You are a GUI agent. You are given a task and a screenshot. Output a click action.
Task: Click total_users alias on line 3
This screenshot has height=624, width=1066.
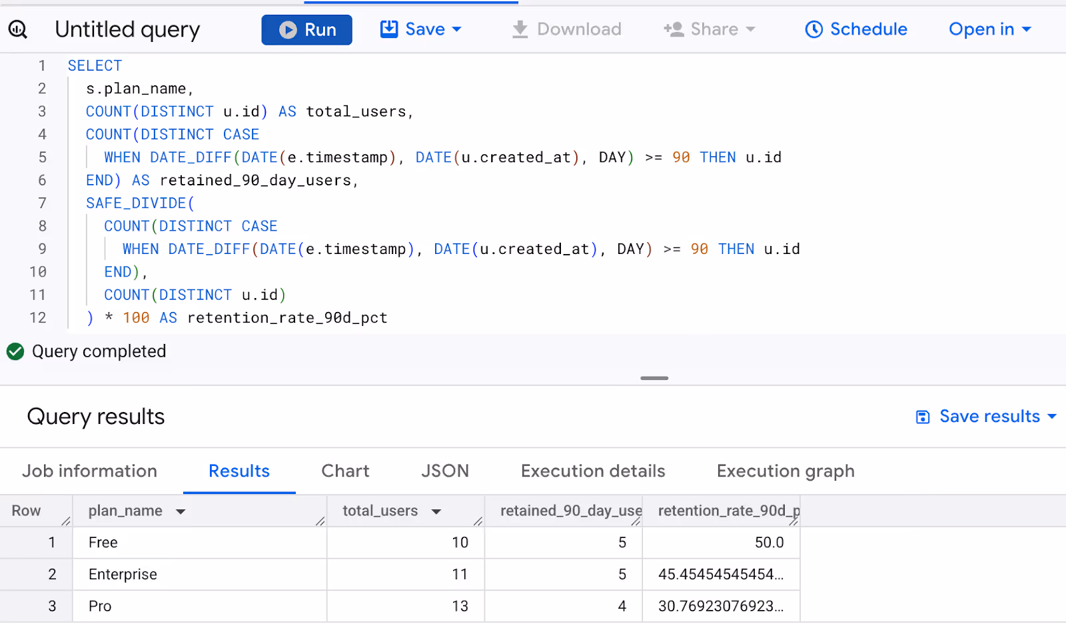(356, 111)
